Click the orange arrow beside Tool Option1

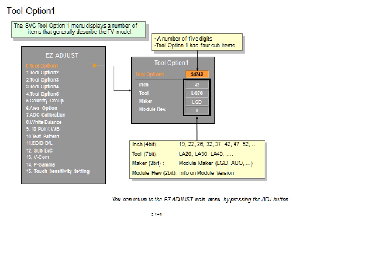[x=95, y=65]
